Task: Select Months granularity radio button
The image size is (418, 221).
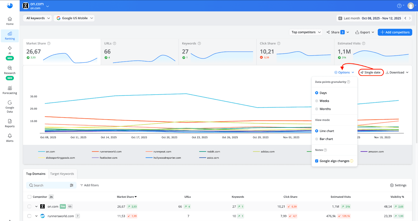Action: (317, 109)
